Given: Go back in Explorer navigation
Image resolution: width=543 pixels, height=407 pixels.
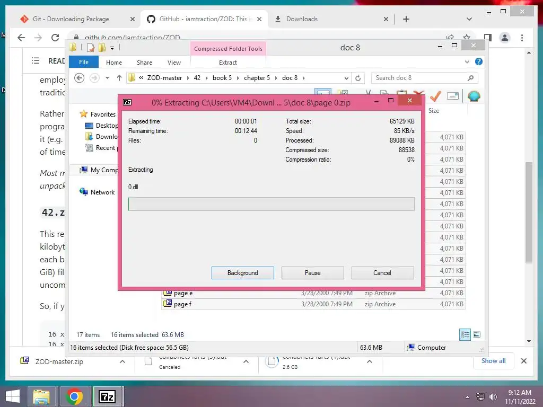Looking at the screenshot, I should pos(80,78).
